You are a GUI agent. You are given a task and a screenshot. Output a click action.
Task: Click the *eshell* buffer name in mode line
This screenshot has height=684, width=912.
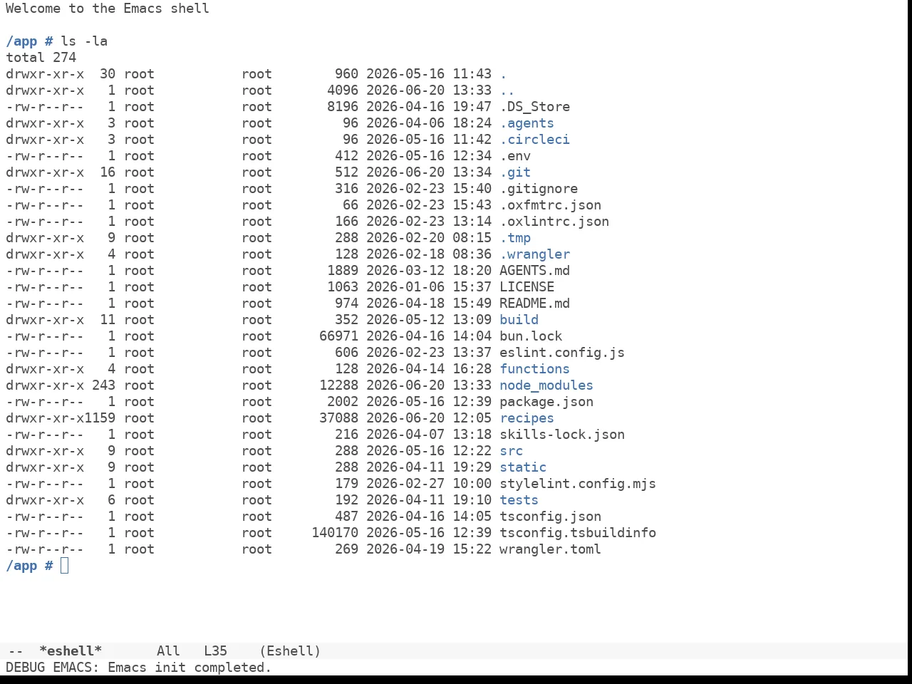point(71,651)
